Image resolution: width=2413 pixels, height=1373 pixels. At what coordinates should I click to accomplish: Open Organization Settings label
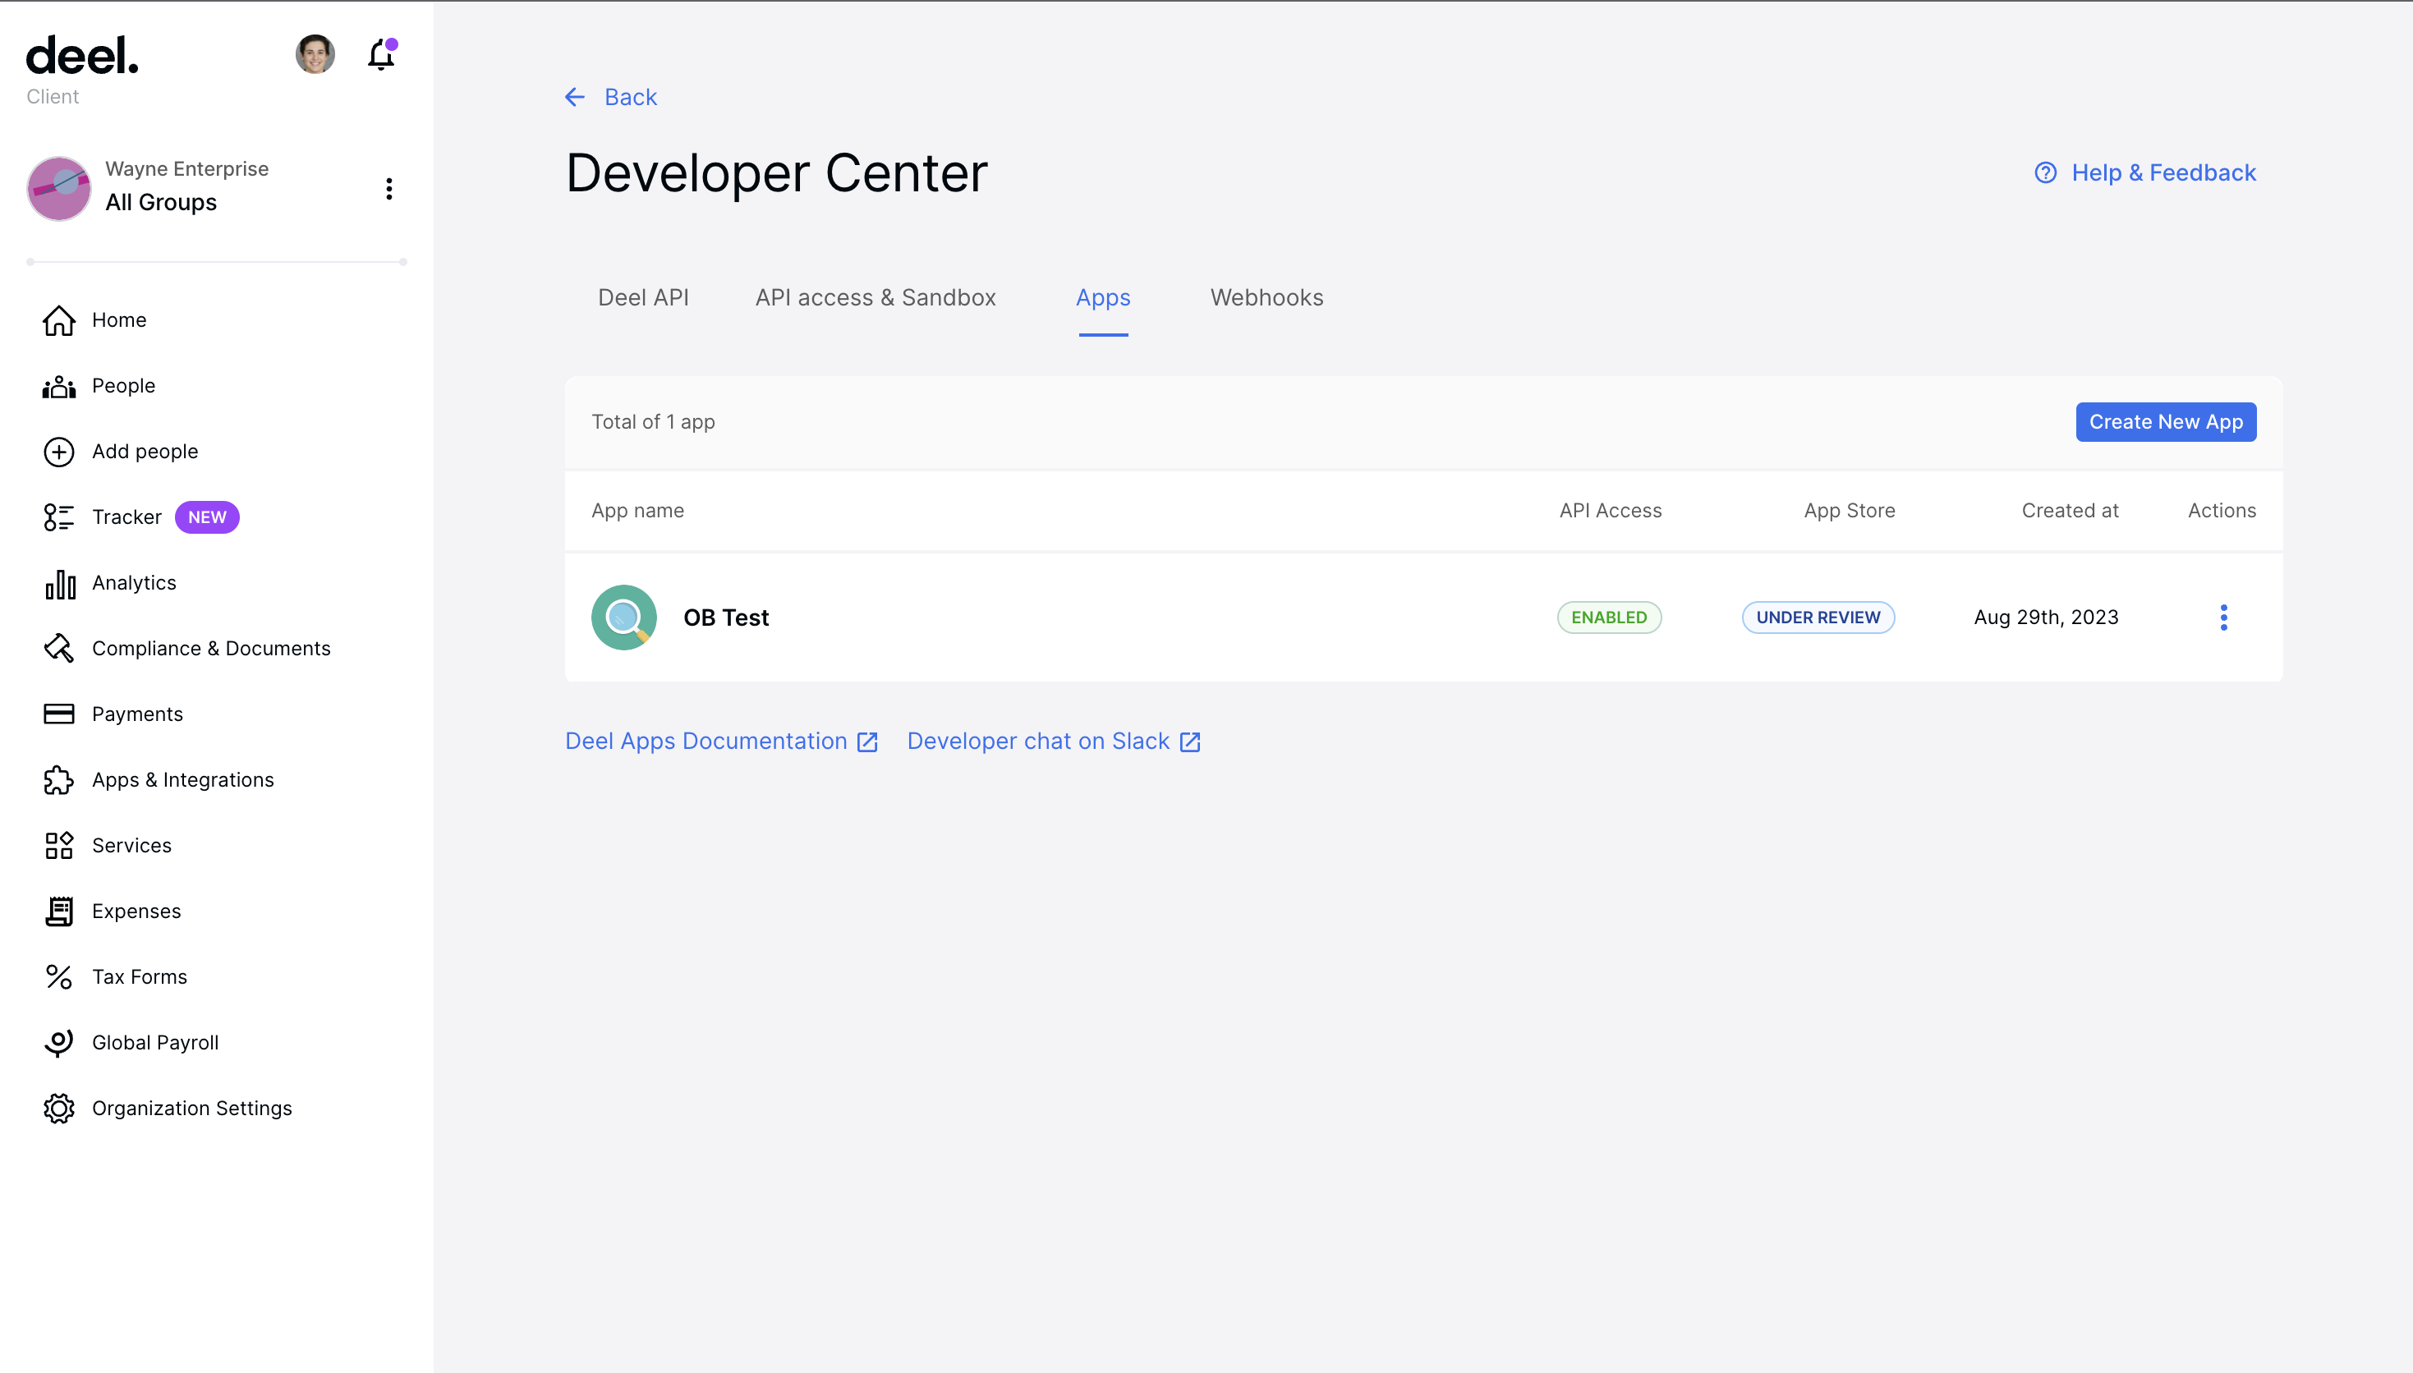[x=192, y=1109]
